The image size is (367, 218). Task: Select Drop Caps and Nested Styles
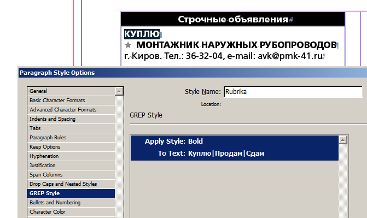click(x=71, y=184)
